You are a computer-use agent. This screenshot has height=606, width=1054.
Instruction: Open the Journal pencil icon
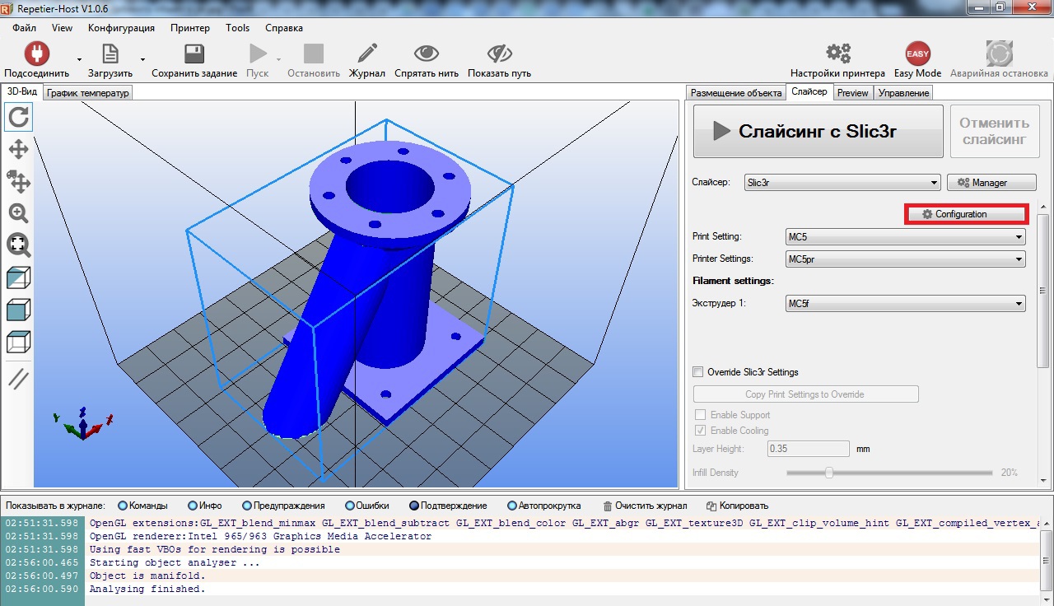point(366,54)
